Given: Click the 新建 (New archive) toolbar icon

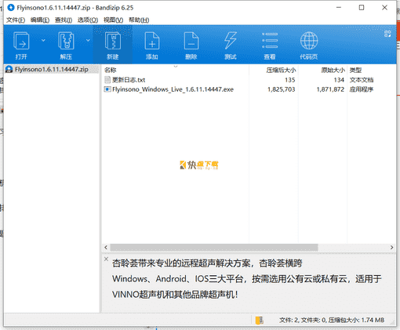Looking at the screenshot, I should [x=113, y=41].
